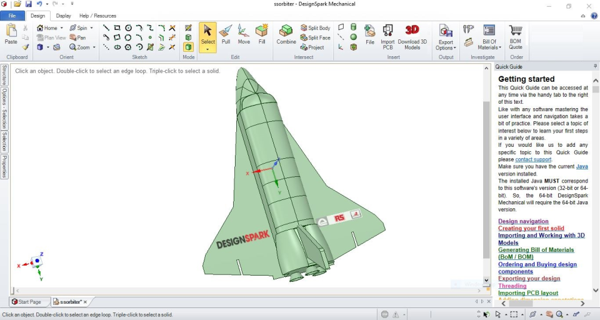Image resolution: width=600 pixels, height=320 pixels.
Task: Click Download 3D Models button
Action: coord(412,37)
